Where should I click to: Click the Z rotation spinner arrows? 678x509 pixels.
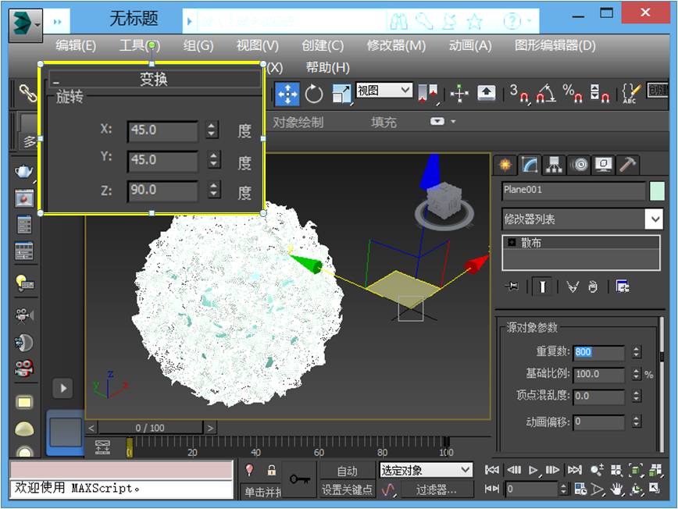coord(213,190)
